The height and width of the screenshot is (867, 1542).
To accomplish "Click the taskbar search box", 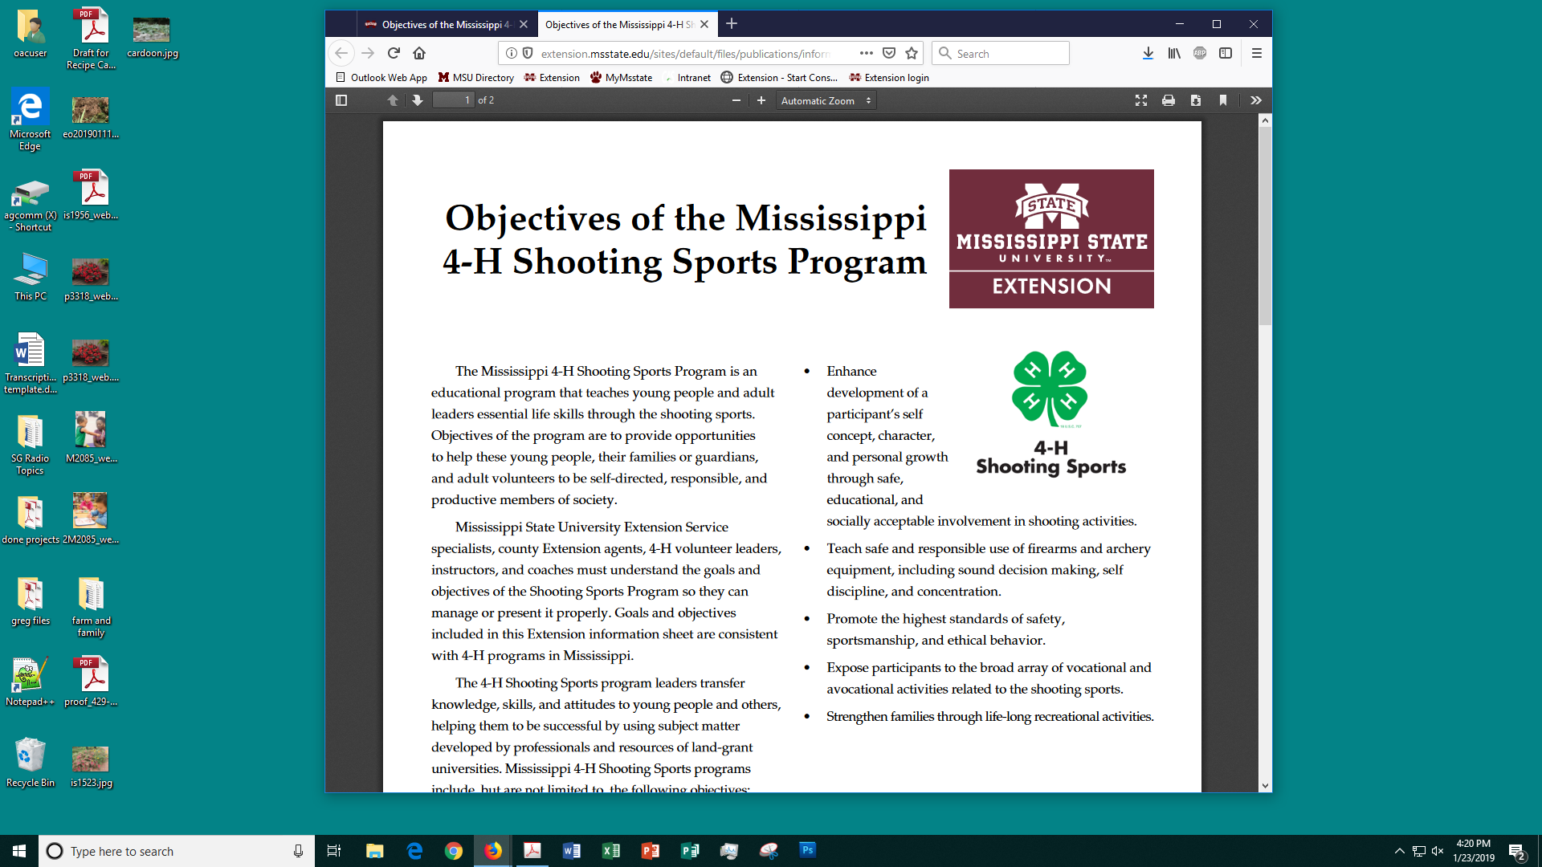I will pyautogui.click(x=177, y=851).
